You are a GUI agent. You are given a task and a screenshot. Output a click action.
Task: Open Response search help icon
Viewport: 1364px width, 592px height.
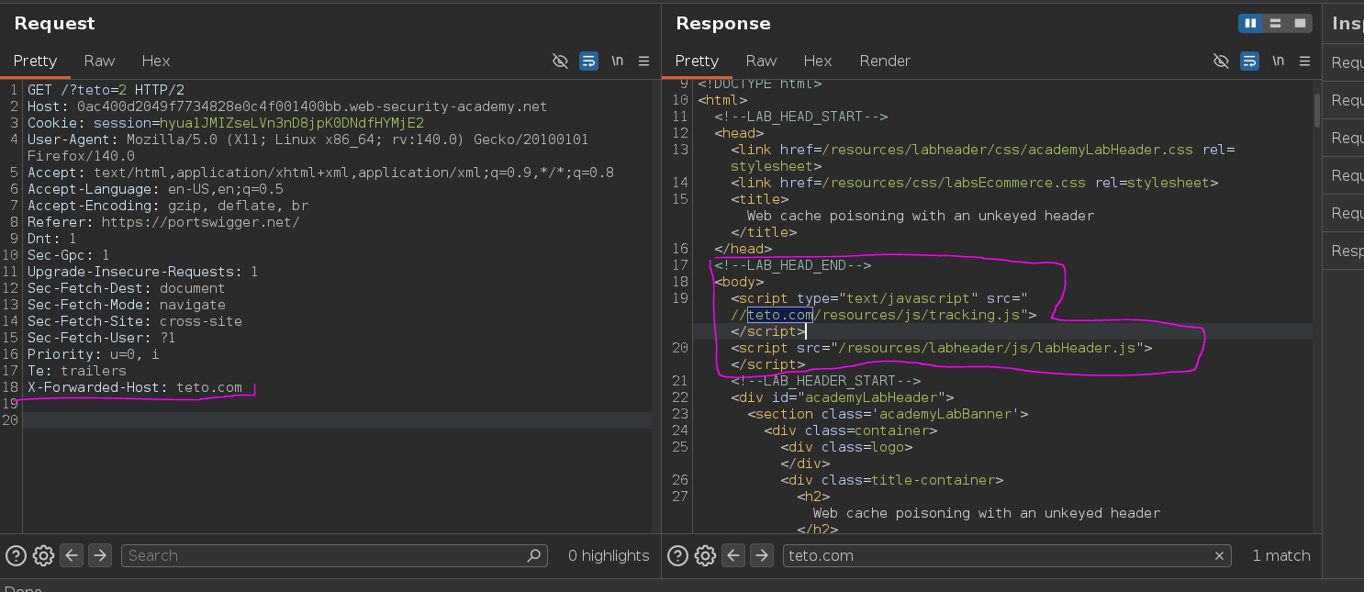[x=676, y=555]
